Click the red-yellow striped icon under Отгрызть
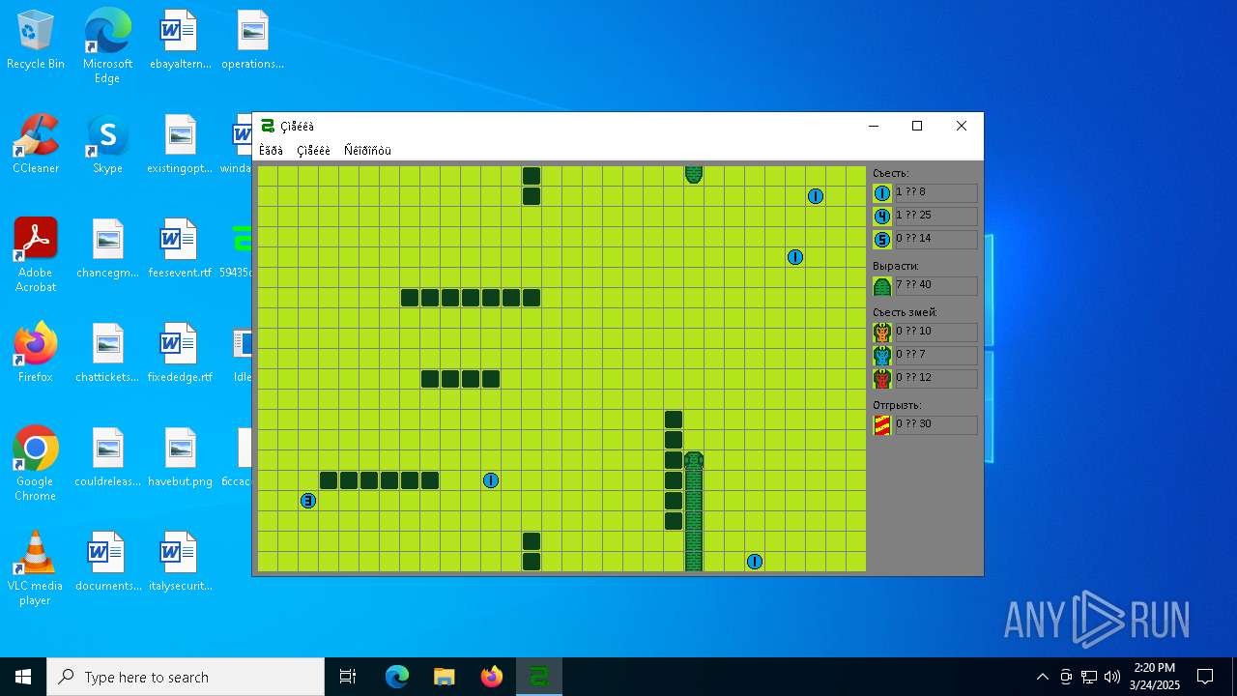Image resolution: width=1237 pixels, height=696 pixels. [882, 425]
